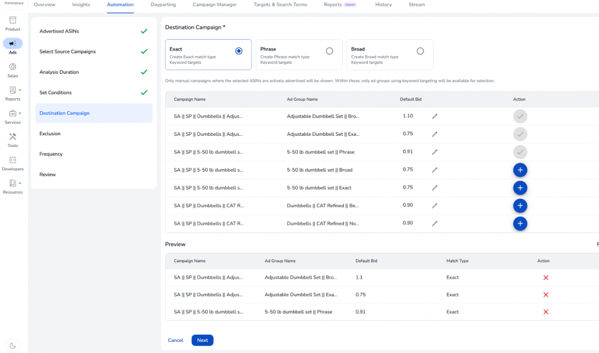Image resolution: width=599 pixels, height=353 pixels.
Task: Add 5-50 lb dumbbell set Broad ad group
Action: [520, 170]
